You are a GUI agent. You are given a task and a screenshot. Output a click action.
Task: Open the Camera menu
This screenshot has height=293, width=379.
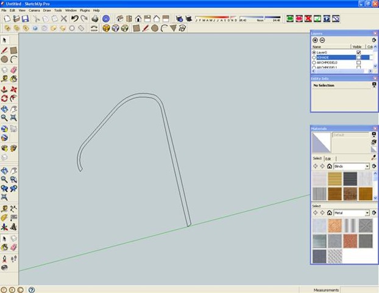click(x=34, y=10)
